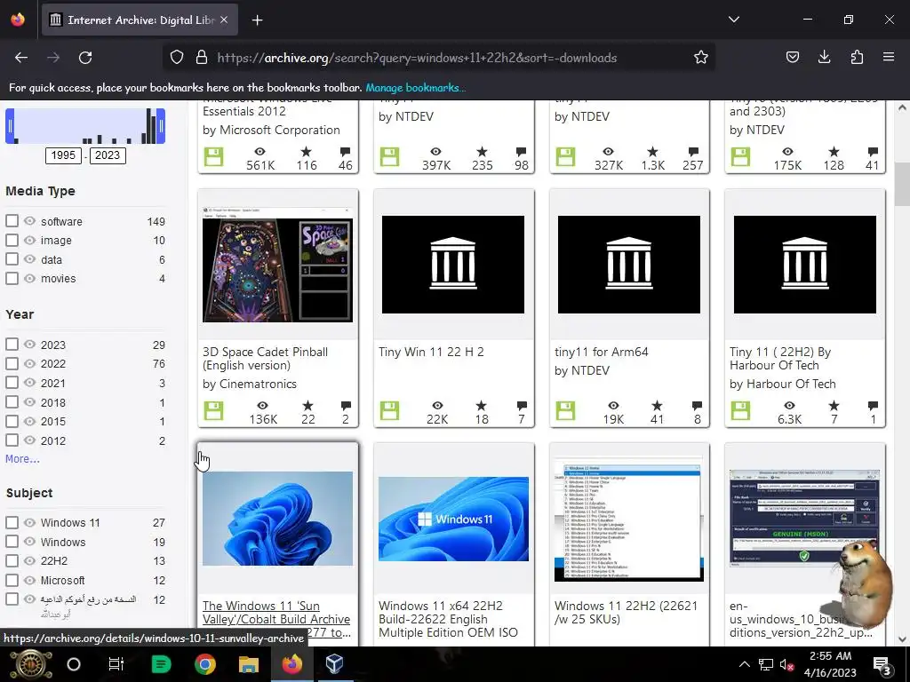Grab the right date range slider handle

click(x=161, y=126)
